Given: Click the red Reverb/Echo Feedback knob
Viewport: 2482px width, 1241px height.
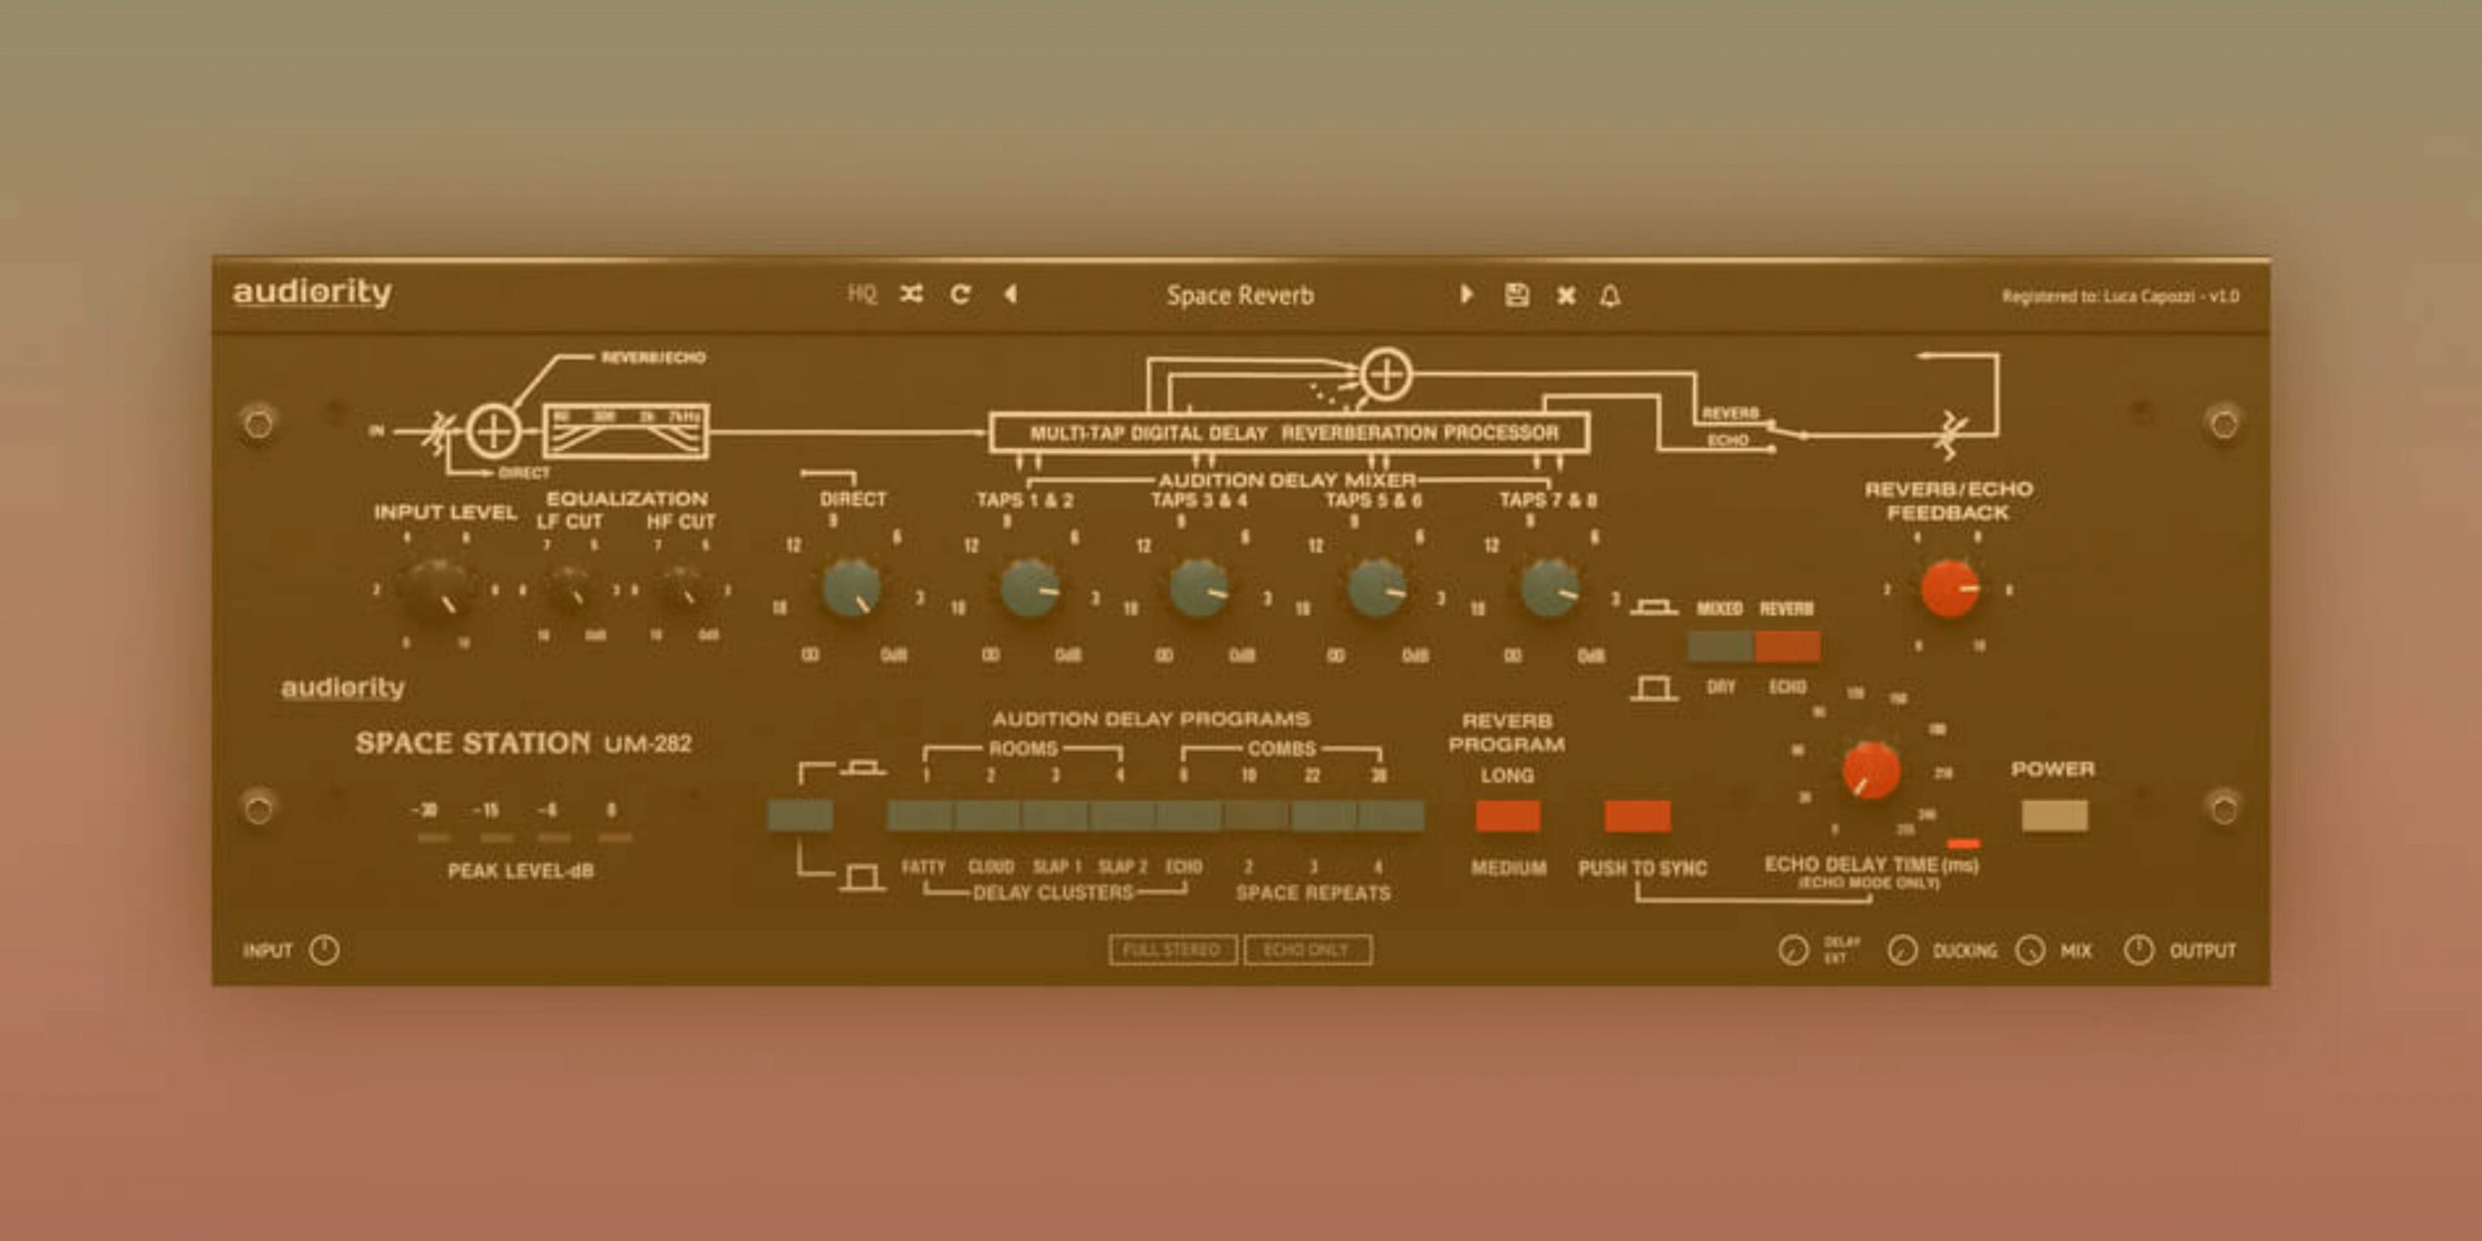Looking at the screenshot, I should pos(1949,589).
